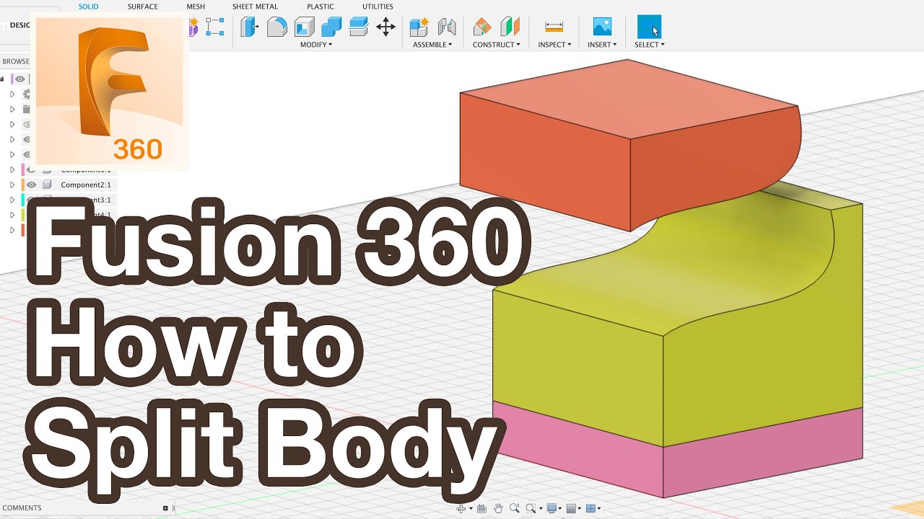Switch to the SHEET METAL tab
The width and height of the screenshot is (924, 519).
click(x=255, y=6)
